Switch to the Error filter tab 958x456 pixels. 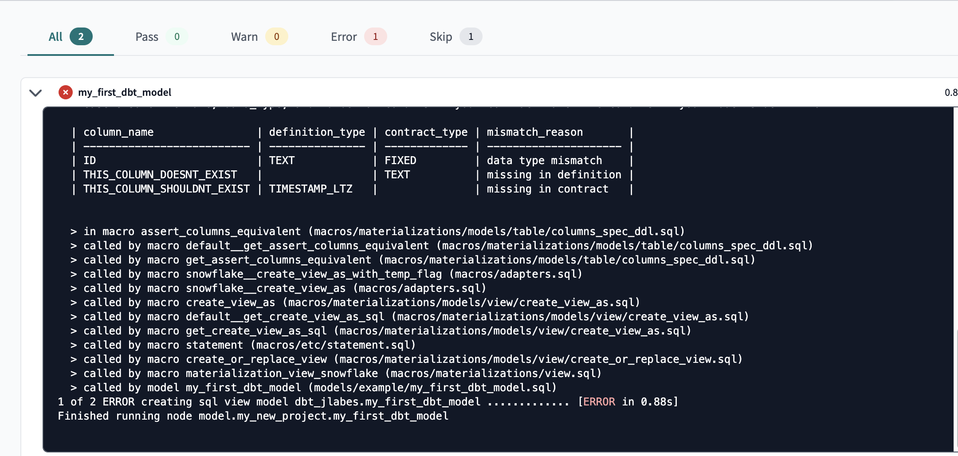(x=344, y=36)
